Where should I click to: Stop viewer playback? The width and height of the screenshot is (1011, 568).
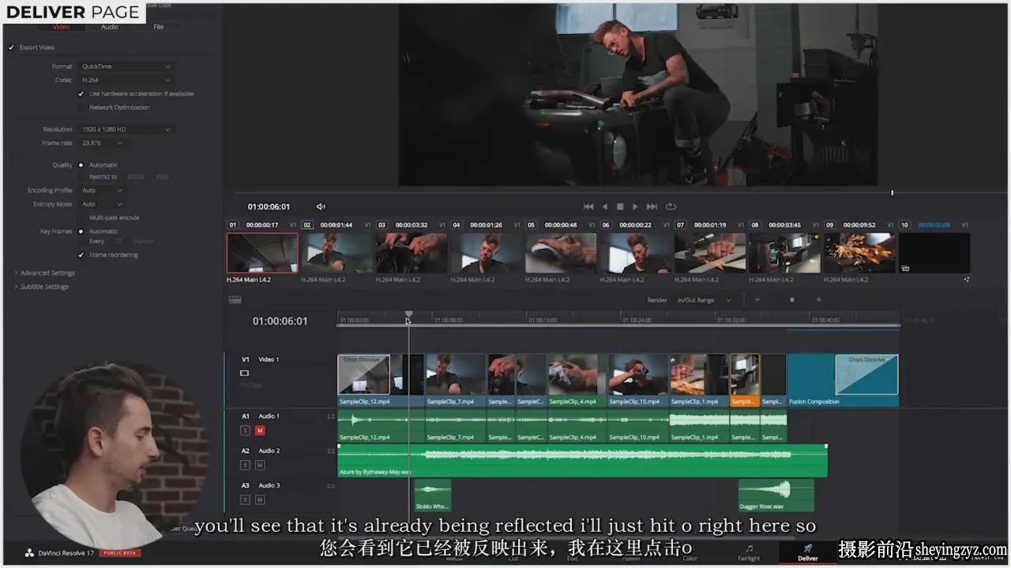[620, 207]
